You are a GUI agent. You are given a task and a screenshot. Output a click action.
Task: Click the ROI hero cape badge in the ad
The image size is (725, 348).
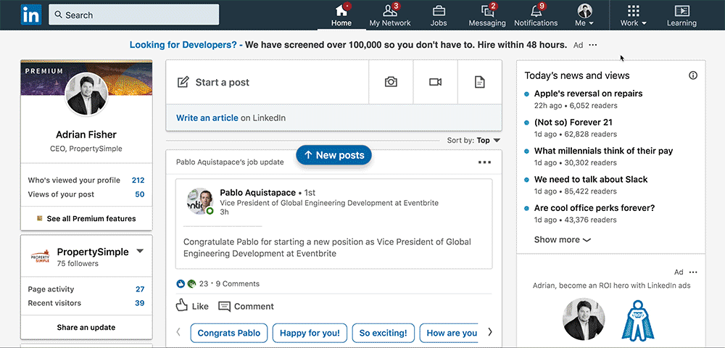[638, 319]
